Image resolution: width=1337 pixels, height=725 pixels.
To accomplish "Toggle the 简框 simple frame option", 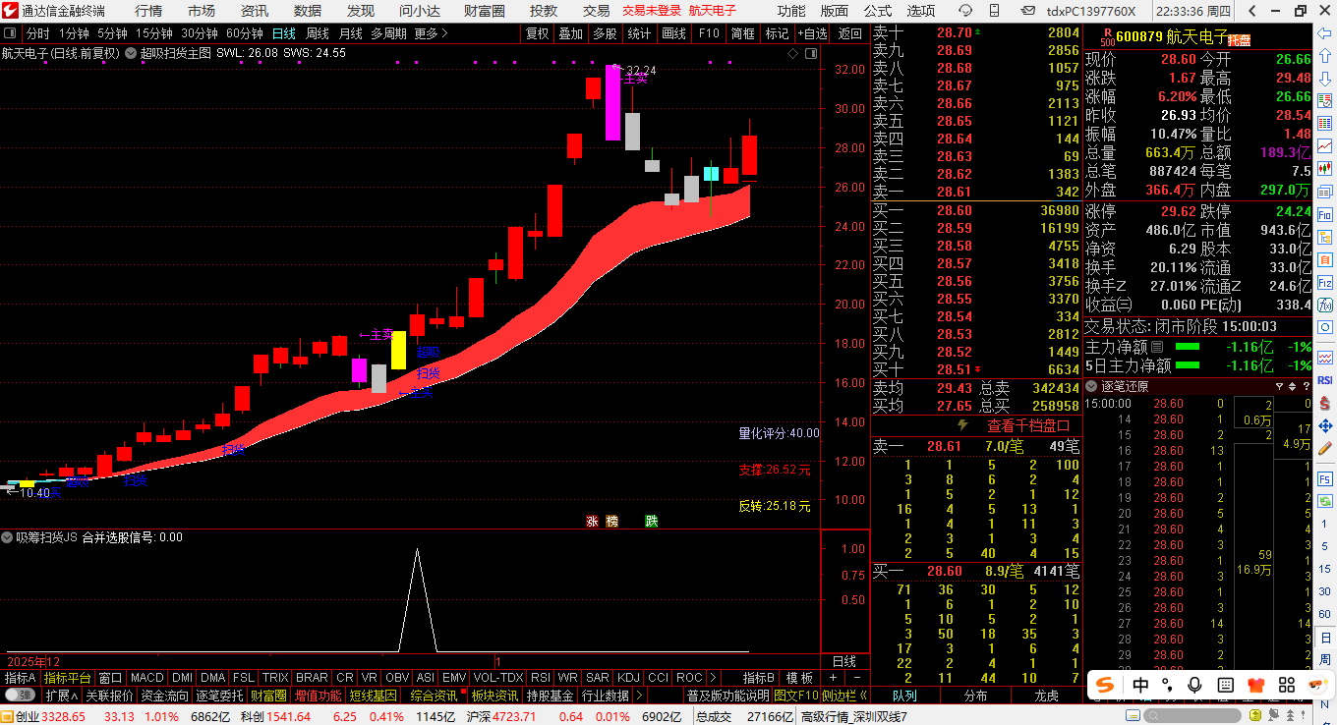I will pyautogui.click(x=743, y=32).
